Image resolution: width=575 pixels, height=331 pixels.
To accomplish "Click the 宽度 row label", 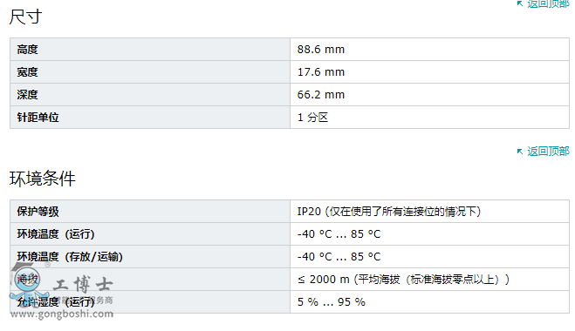I will point(28,72).
